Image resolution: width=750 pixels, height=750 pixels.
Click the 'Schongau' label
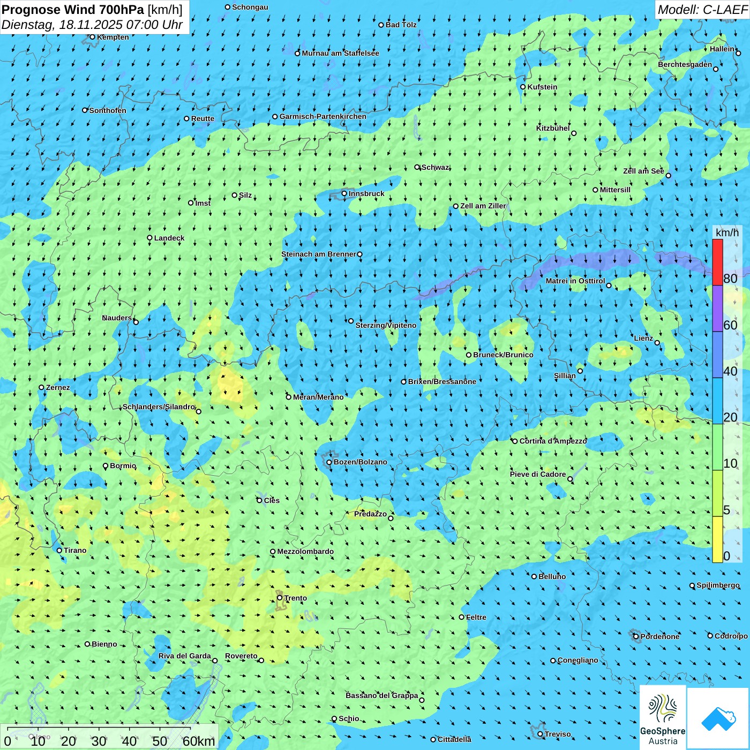(x=250, y=7)
